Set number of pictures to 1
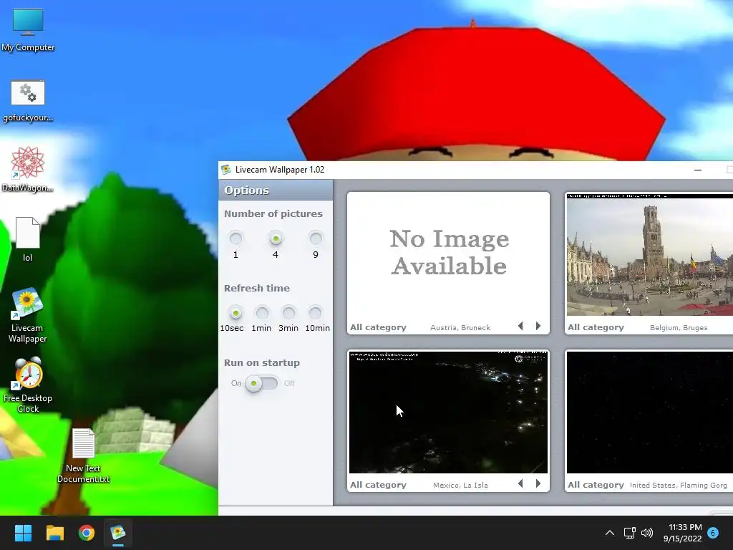Viewport: 733px width, 550px height. 236,238
